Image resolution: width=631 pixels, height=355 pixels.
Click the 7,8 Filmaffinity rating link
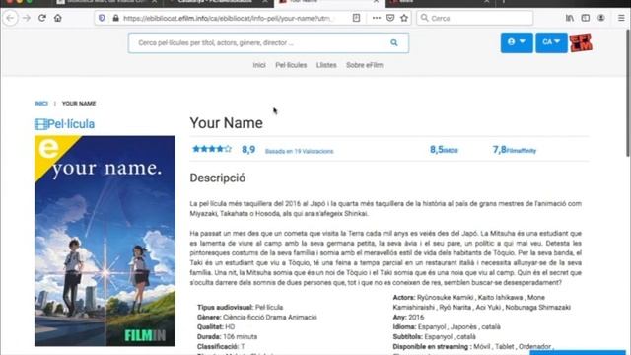pyautogui.click(x=515, y=150)
